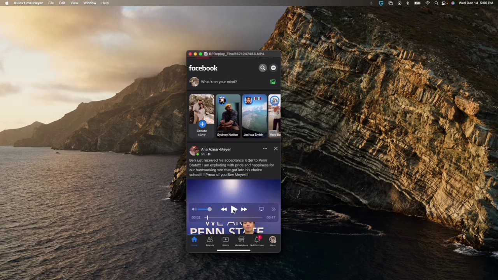
Task: Click the profile picture beside composer
Action: click(x=194, y=82)
